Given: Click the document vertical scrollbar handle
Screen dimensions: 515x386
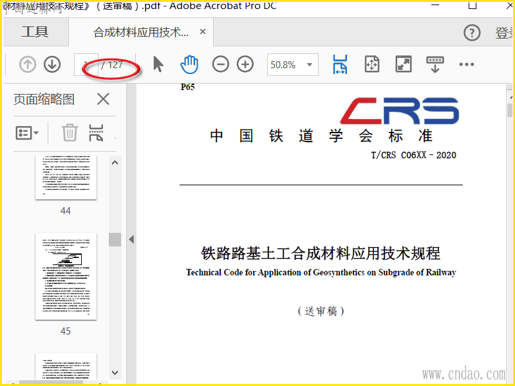Looking at the screenshot, I should [510, 110].
